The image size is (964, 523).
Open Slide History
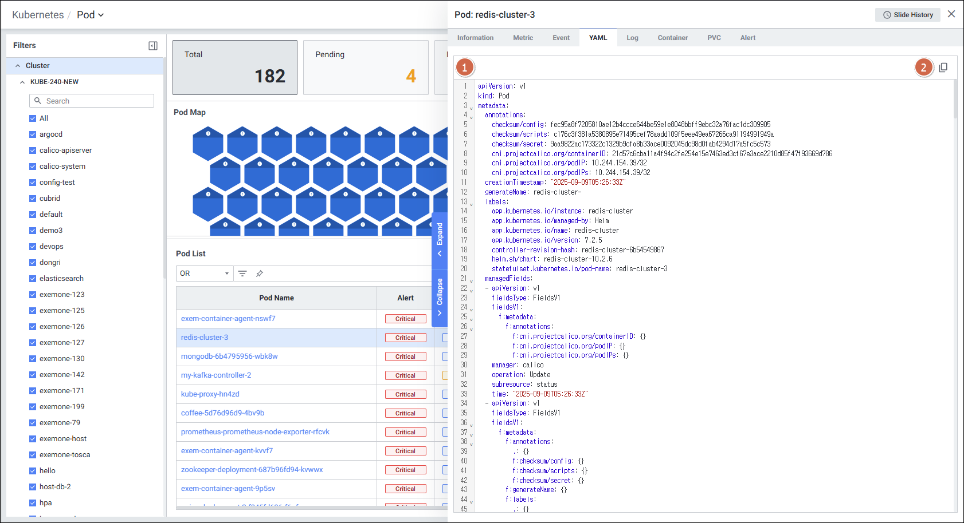coord(907,15)
